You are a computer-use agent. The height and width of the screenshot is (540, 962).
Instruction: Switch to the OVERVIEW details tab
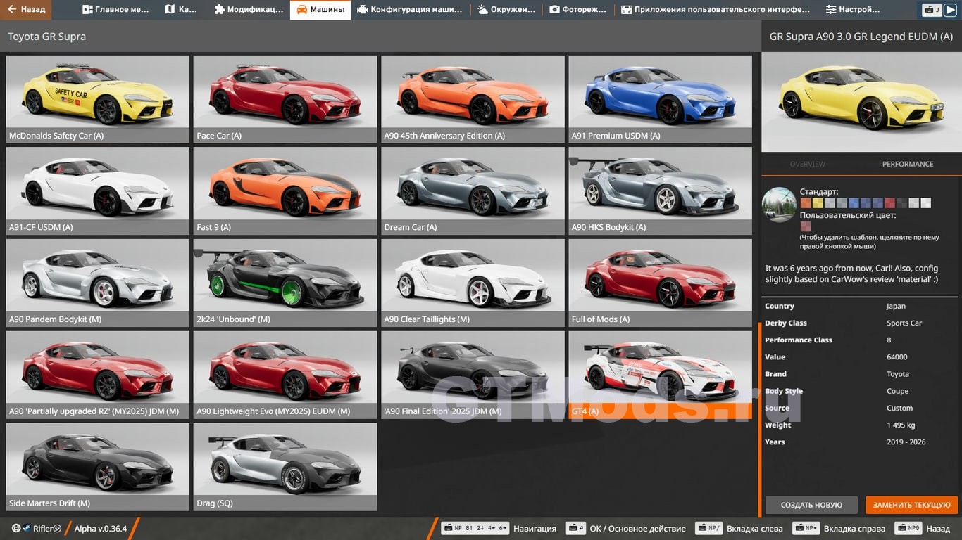tap(807, 164)
